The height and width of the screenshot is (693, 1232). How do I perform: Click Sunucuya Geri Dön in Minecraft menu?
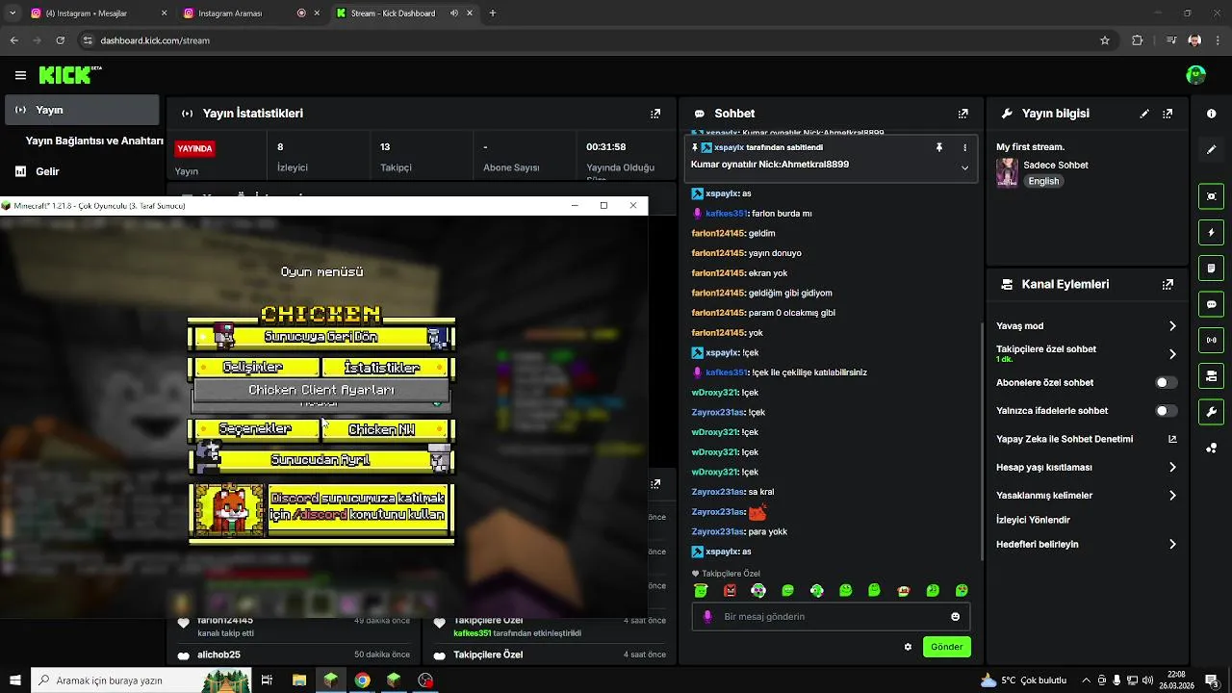coord(321,337)
